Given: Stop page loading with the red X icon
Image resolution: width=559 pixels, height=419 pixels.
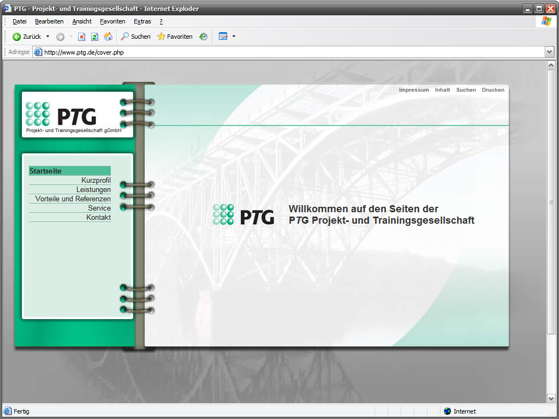Looking at the screenshot, I should [82, 37].
